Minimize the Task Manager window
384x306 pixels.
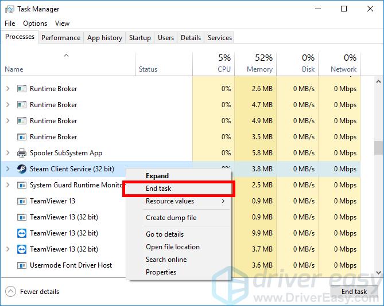point(318,9)
